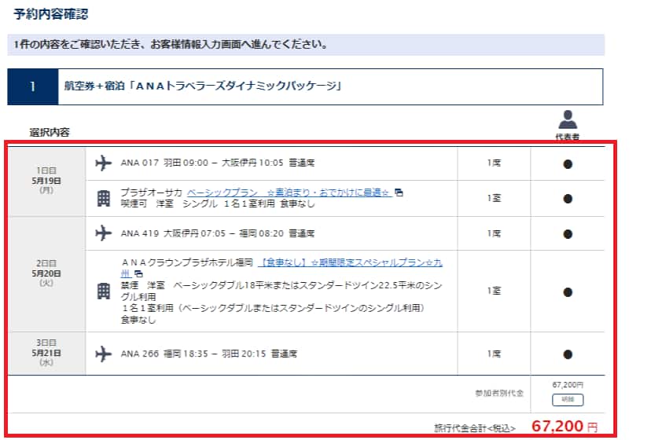Click the new-window icon after the Crowne Plaza plan link
Image resolution: width=651 pixels, height=440 pixels.
[139, 273]
